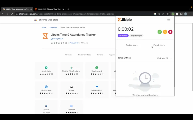Open the Reviews tab
Viewport: 193px width, 120px height.
click(100, 55)
